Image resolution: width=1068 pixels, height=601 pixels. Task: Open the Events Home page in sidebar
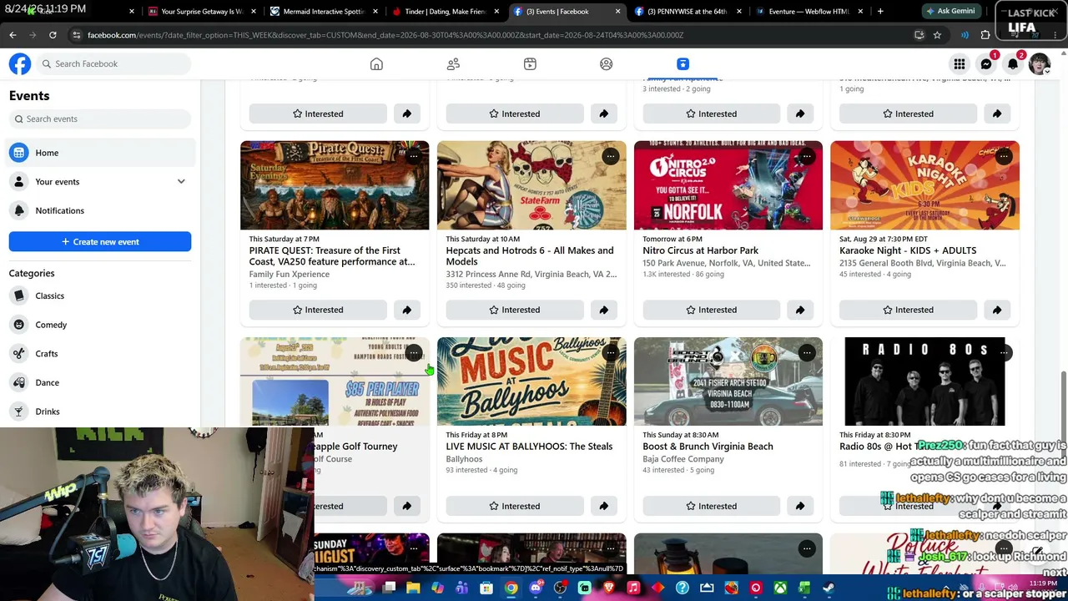point(100,153)
